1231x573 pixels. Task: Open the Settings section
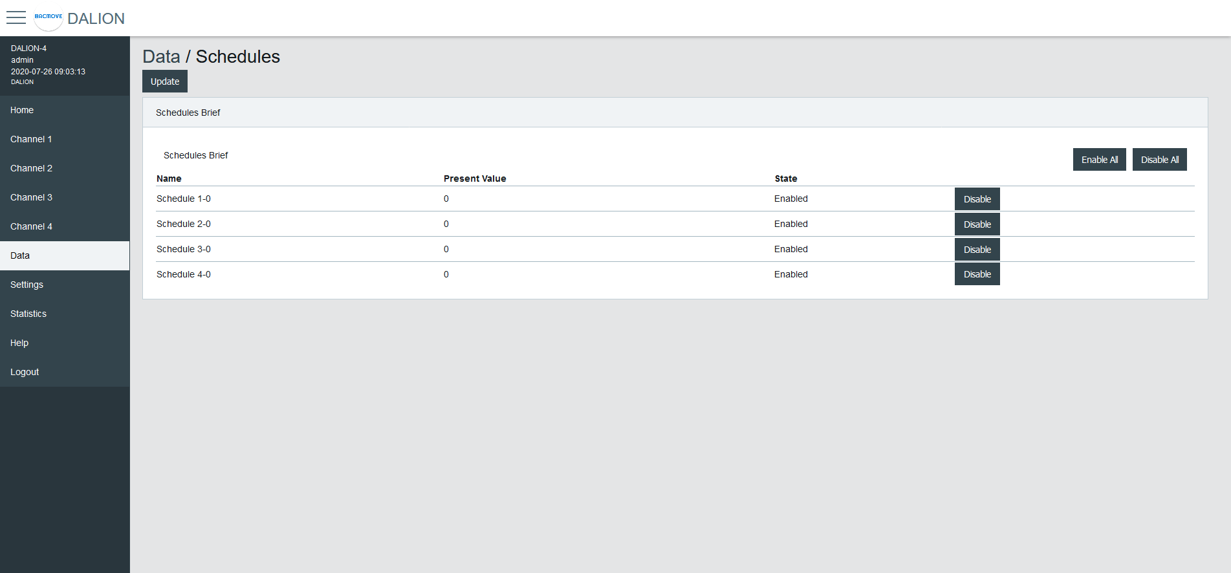click(x=27, y=285)
